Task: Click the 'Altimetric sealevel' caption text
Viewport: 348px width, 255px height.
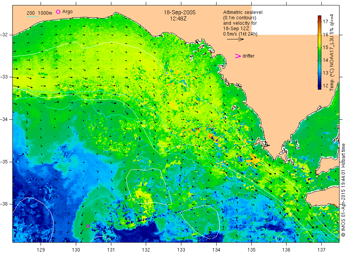Action: point(242,12)
